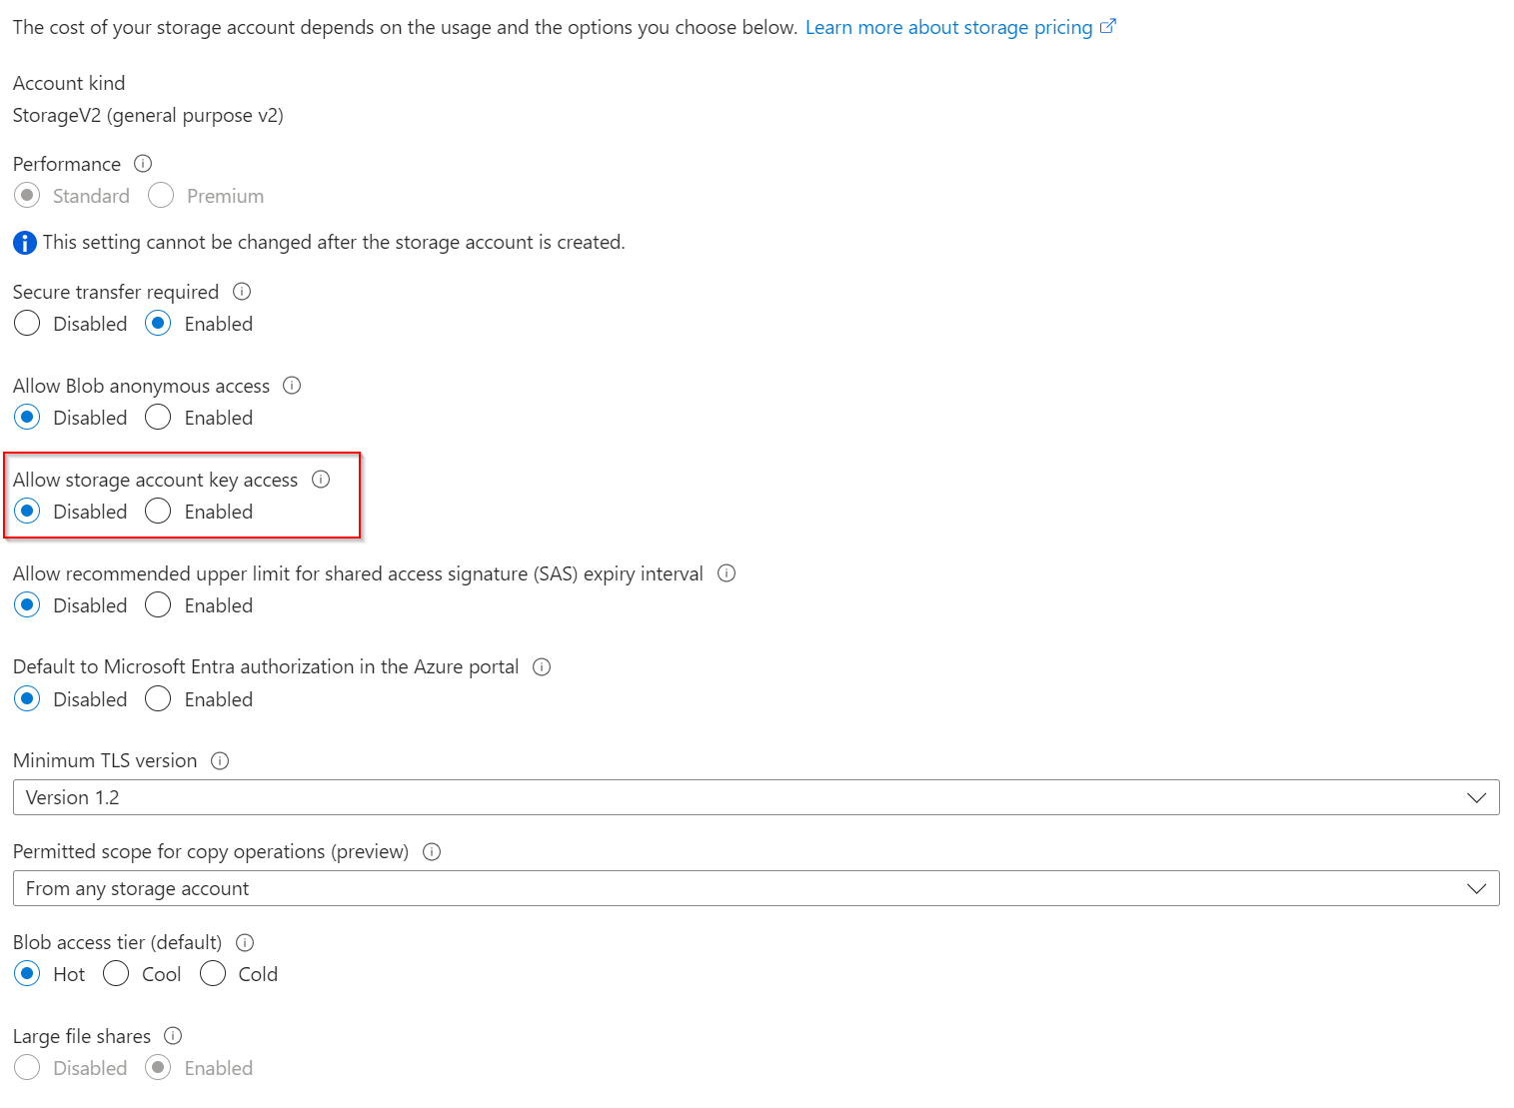Image resolution: width=1514 pixels, height=1108 pixels.
Task: Open Learn more about storage pricing link
Action: click(949, 28)
